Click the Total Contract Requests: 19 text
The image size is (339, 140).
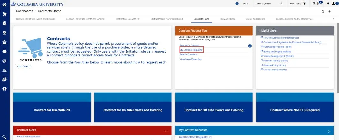(195, 137)
